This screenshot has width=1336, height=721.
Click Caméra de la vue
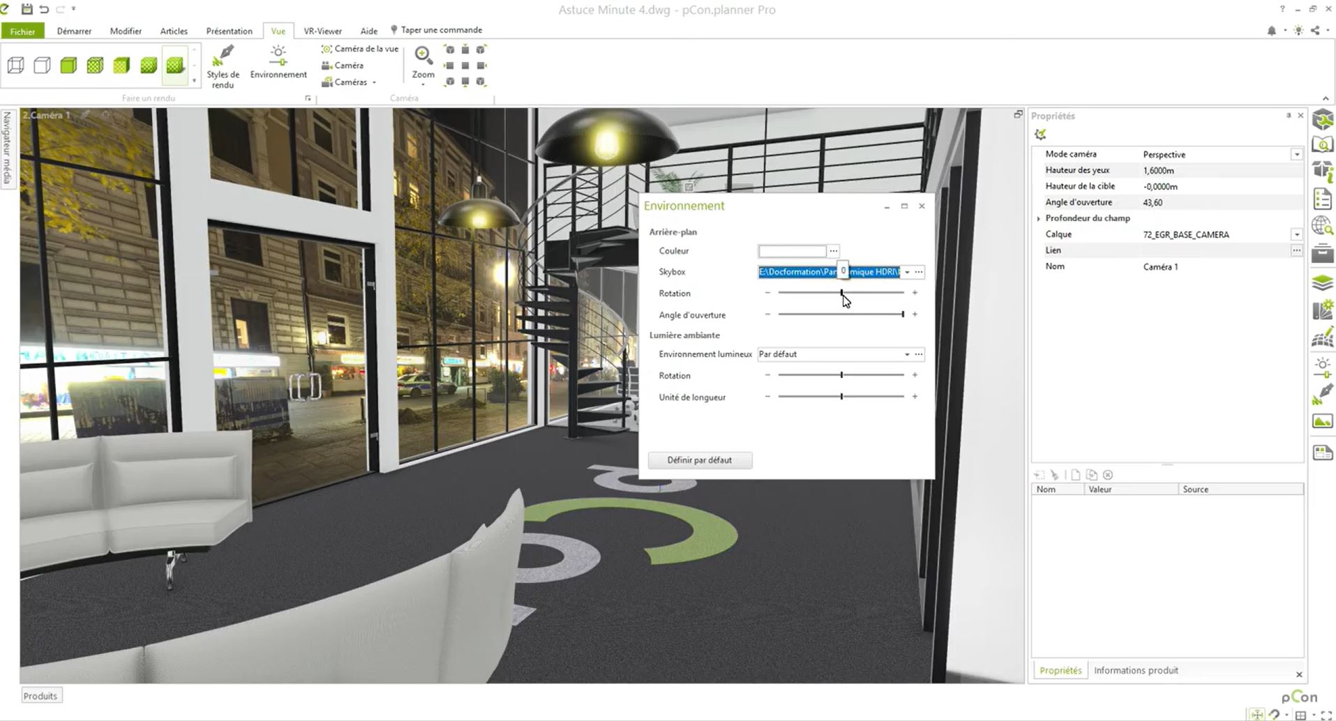click(x=360, y=49)
